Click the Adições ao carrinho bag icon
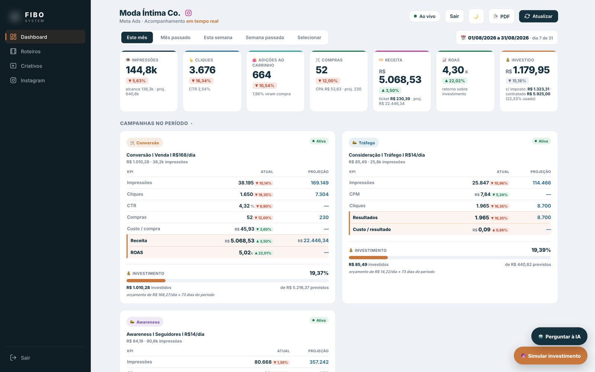This screenshot has width=595, height=372. 254,60
